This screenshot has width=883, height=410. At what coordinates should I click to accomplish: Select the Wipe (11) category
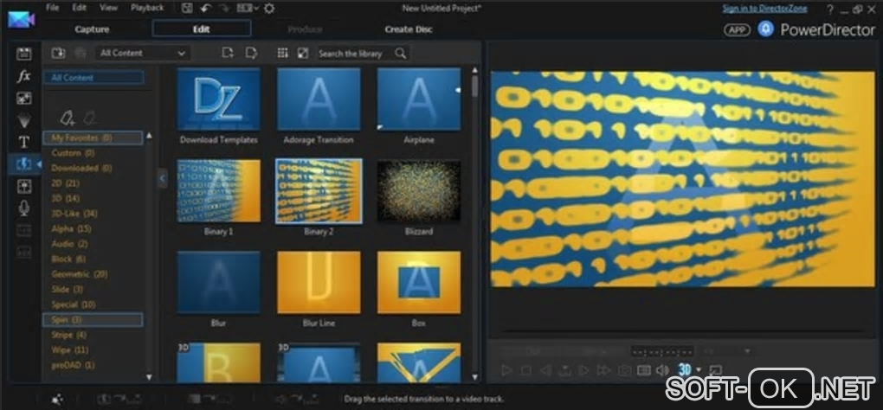point(70,349)
